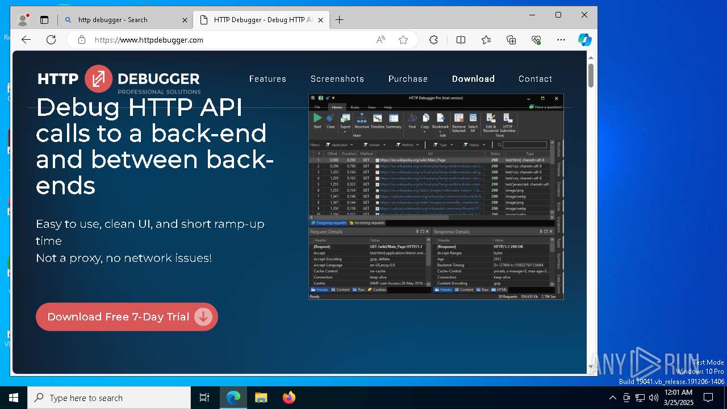Toggle split screen view icon

tap(461, 40)
